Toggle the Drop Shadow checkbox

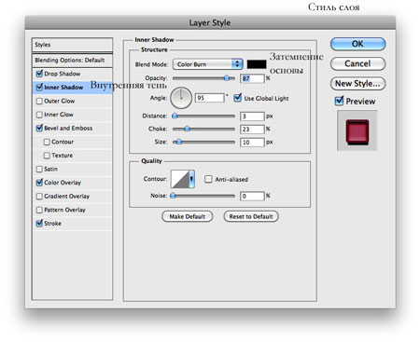[39, 74]
